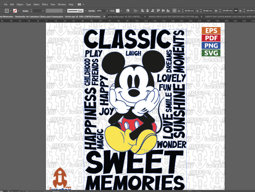The width and height of the screenshot is (255, 192).
Task: Click the graphic Style swatch
Action: pos(118,11)
